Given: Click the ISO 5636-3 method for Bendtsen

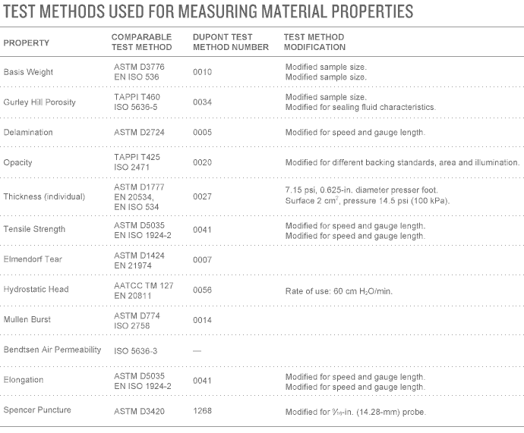Looking at the screenshot, I should click(135, 350).
